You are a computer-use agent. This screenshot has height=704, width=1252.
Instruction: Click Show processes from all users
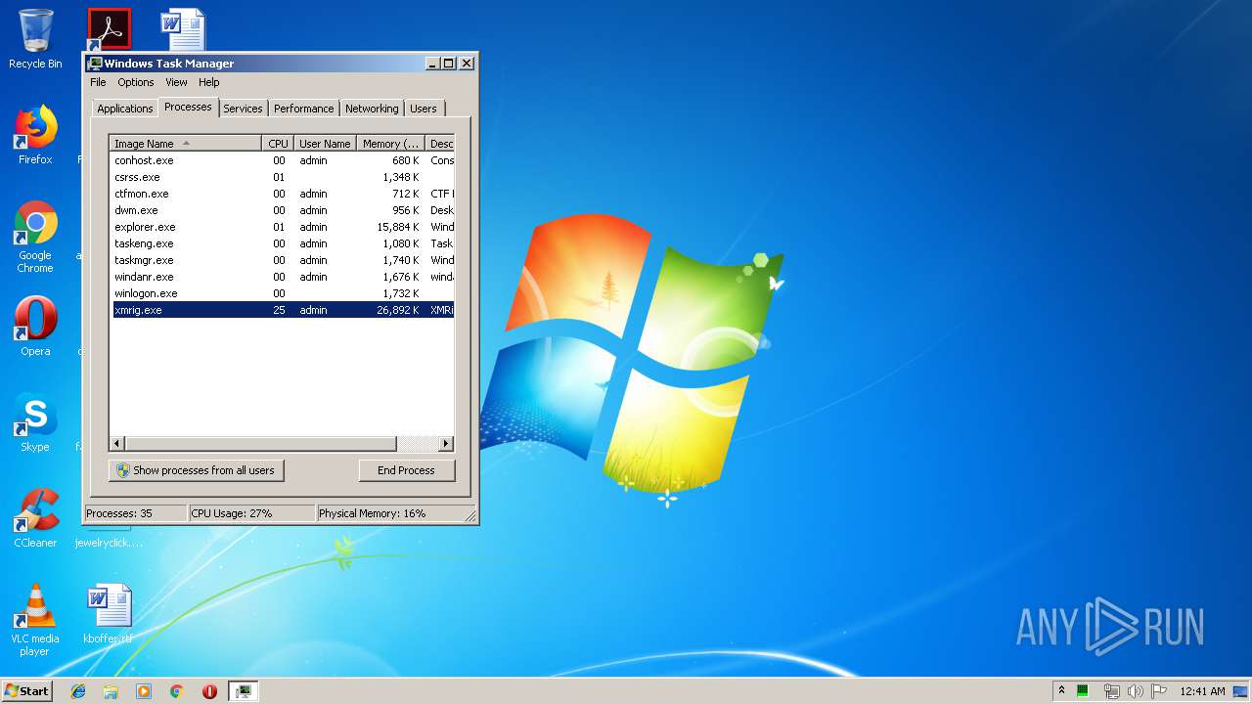tap(196, 470)
